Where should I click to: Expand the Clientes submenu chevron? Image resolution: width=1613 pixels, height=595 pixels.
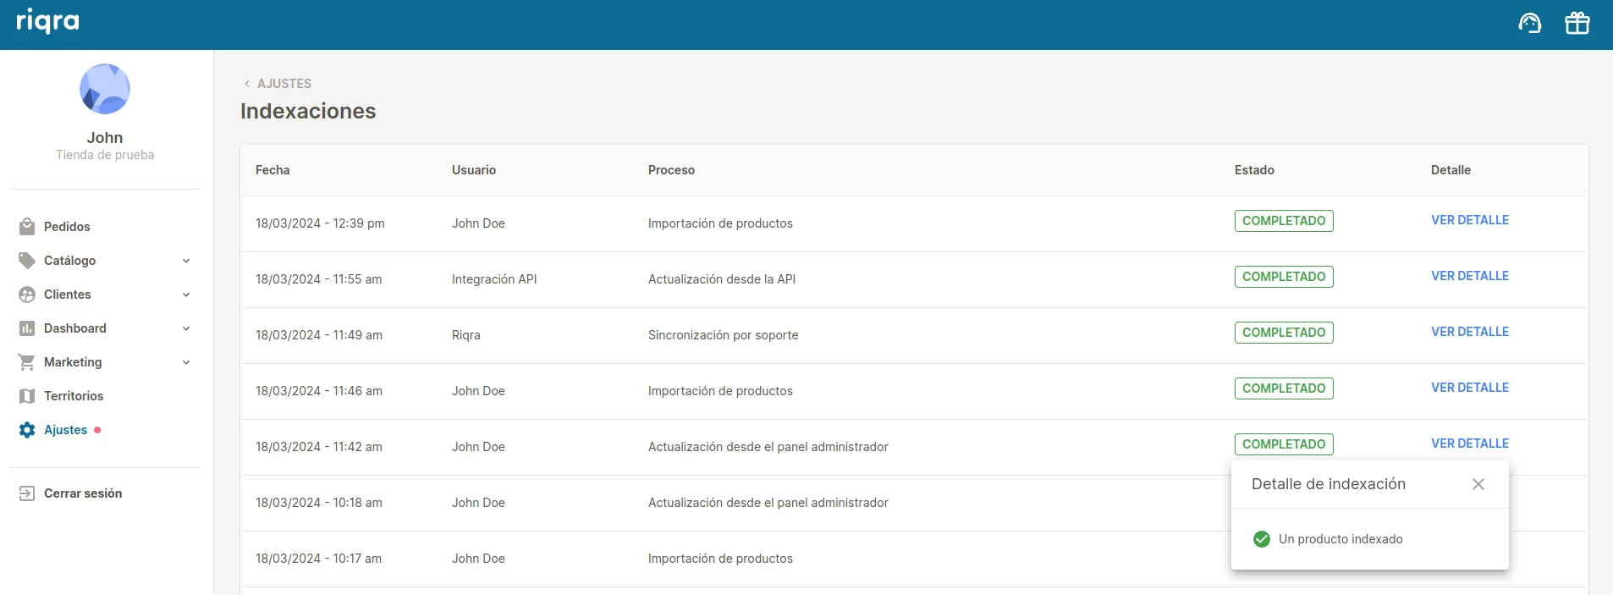tap(186, 295)
